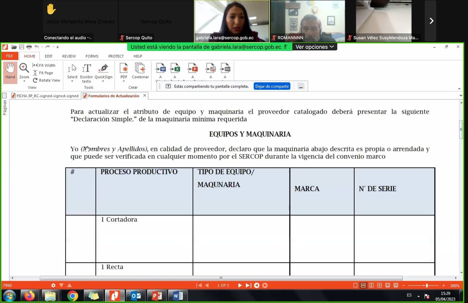
Task: Enable facing continuous view mode
Action: tap(379, 285)
